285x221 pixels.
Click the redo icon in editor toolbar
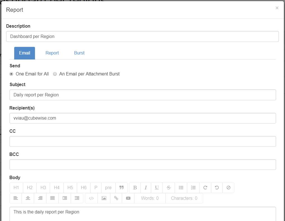tap(205, 187)
